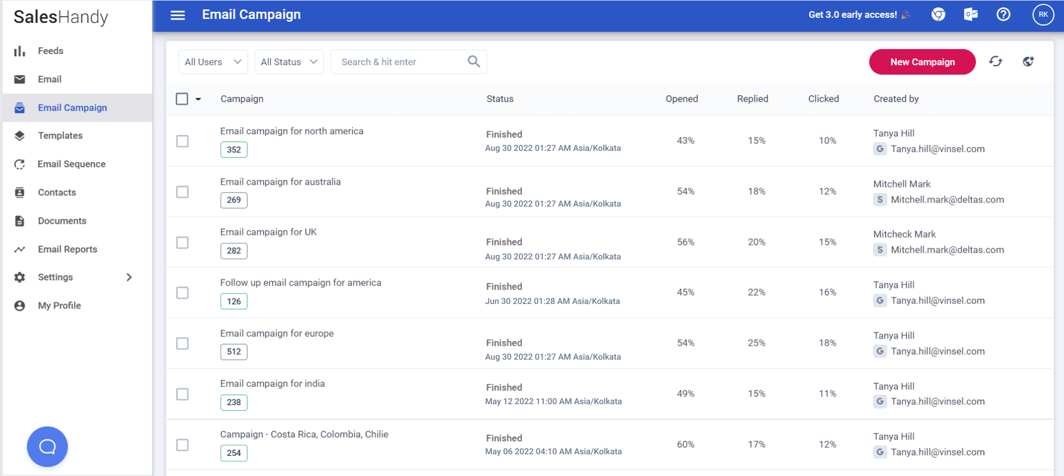This screenshot has width=1064, height=476.
Task: Go to Email Sequence section
Action: [x=71, y=164]
